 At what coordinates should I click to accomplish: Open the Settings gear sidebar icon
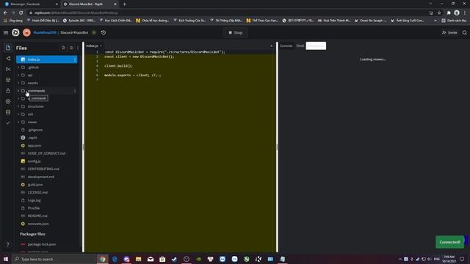click(8, 101)
